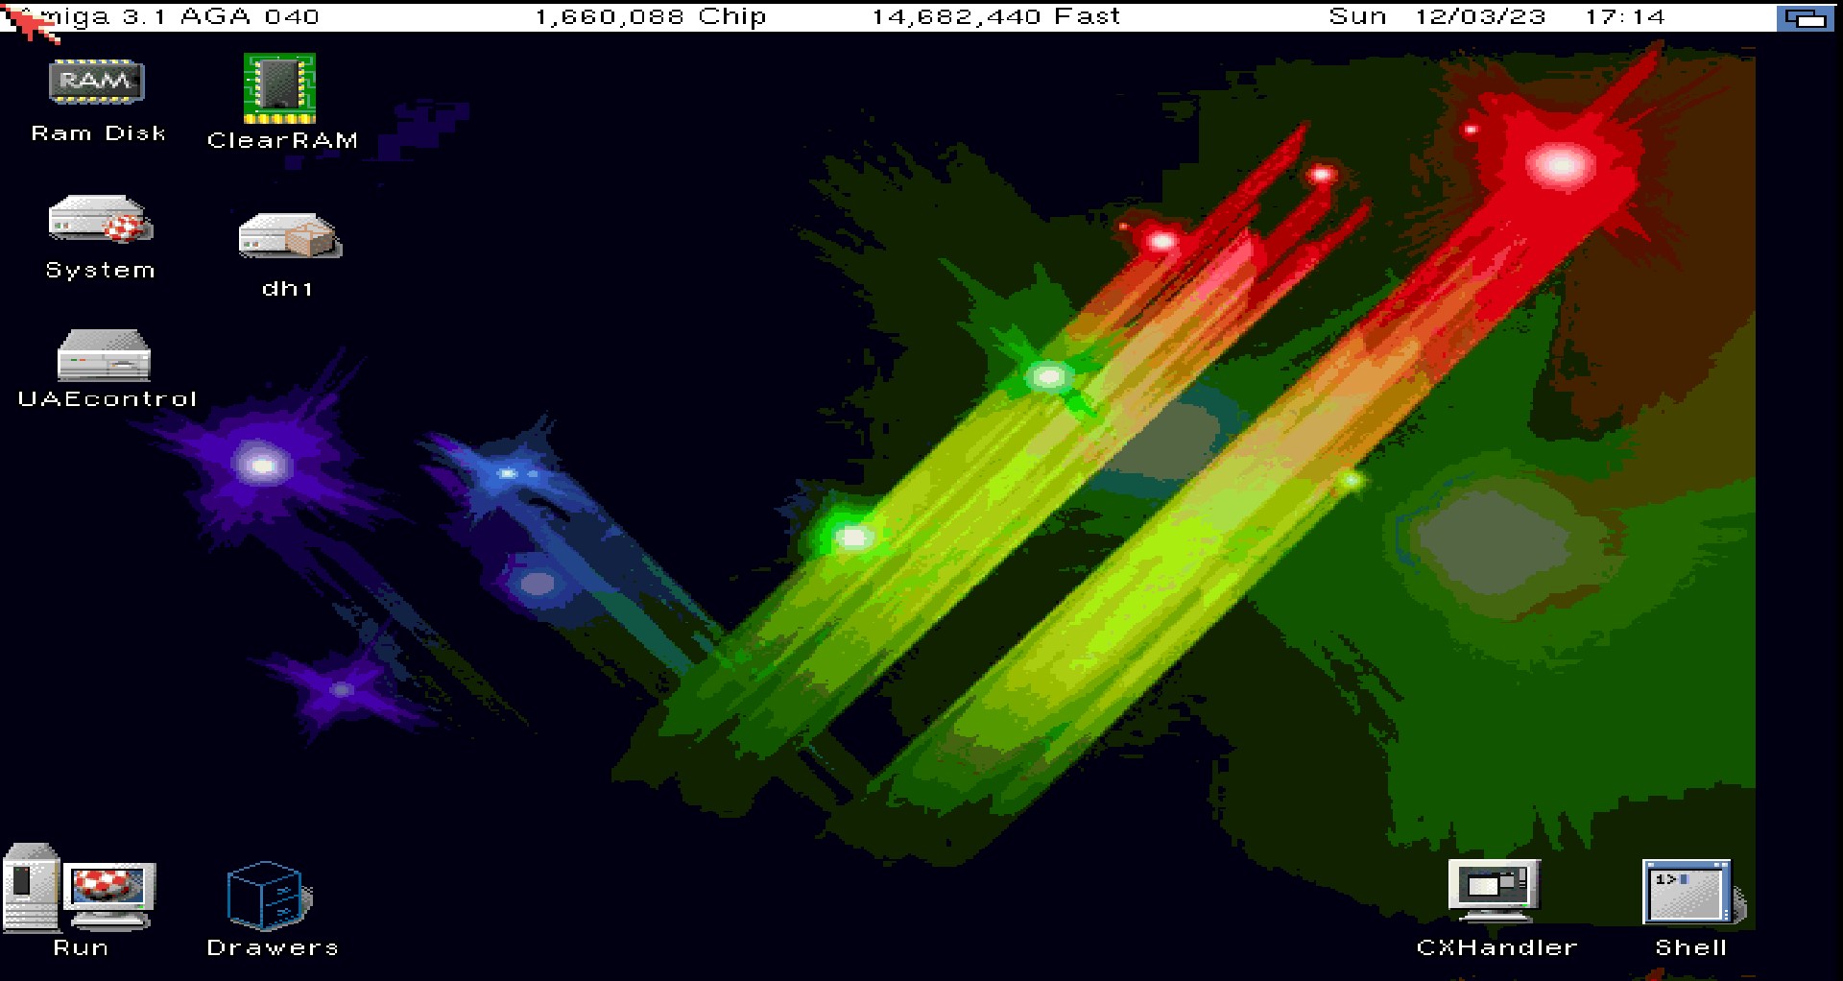The width and height of the screenshot is (1843, 981).
Task: Click the screen depth gadget
Action: click(1805, 17)
